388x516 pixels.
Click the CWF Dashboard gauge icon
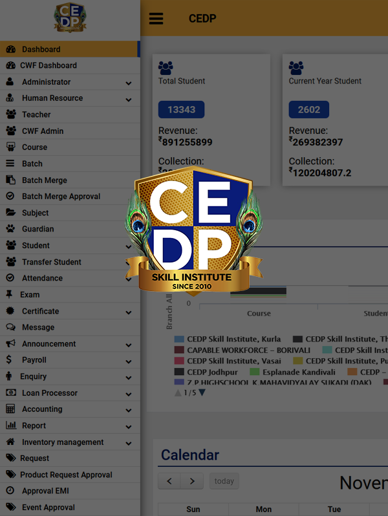[10, 65]
